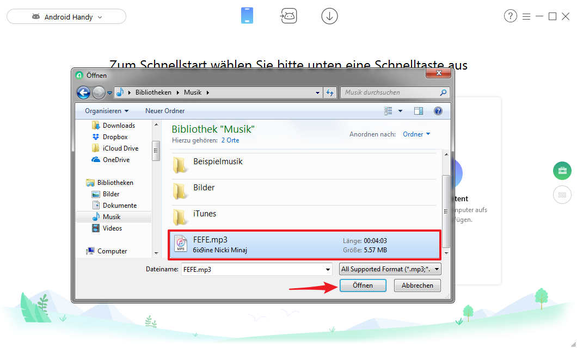Expand the arrow after Bibliotheken breadcrumb

178,92
